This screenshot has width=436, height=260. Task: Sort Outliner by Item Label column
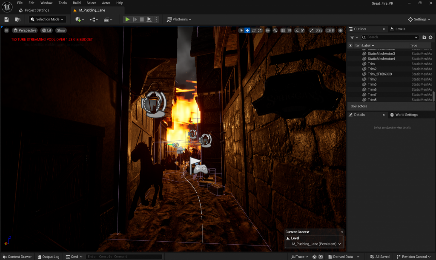coord(364,45)
